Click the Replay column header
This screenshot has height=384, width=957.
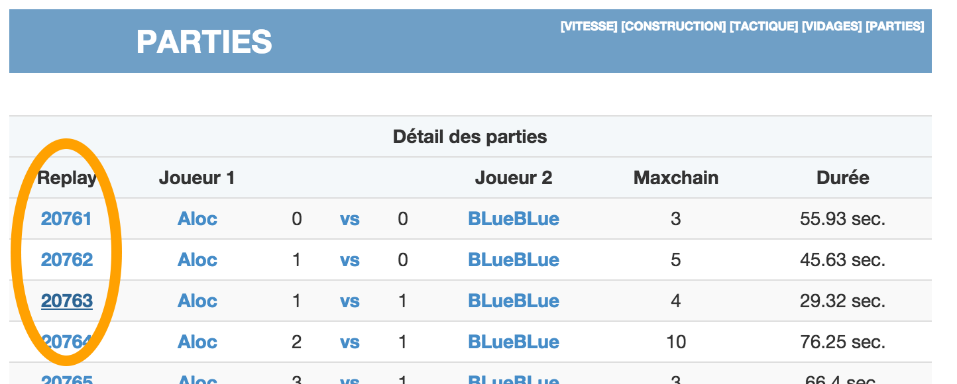67,177
